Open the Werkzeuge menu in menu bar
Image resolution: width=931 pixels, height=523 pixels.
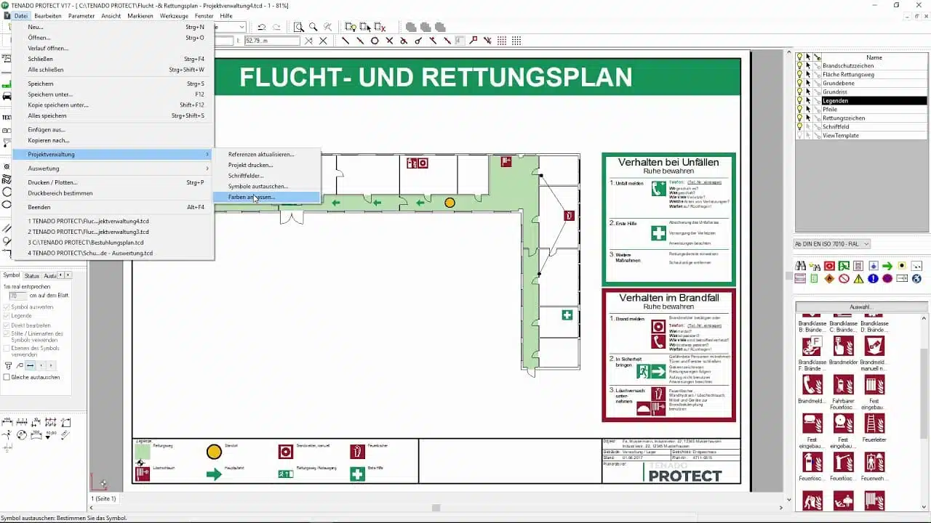pos(174,15)
